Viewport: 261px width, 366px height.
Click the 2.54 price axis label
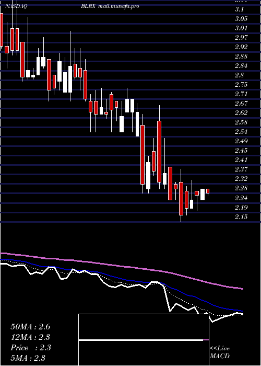[x=241, y=132]
